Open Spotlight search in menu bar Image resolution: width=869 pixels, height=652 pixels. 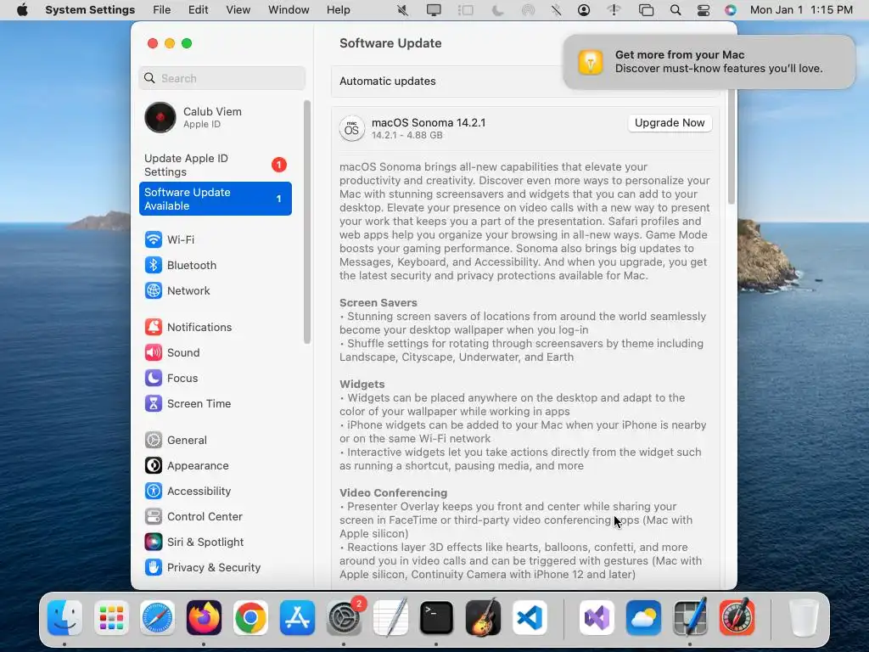point(675,10)
